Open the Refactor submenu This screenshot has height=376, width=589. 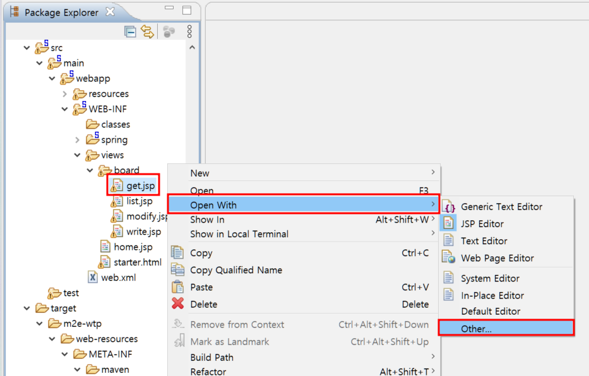click(x=304, y=372)
